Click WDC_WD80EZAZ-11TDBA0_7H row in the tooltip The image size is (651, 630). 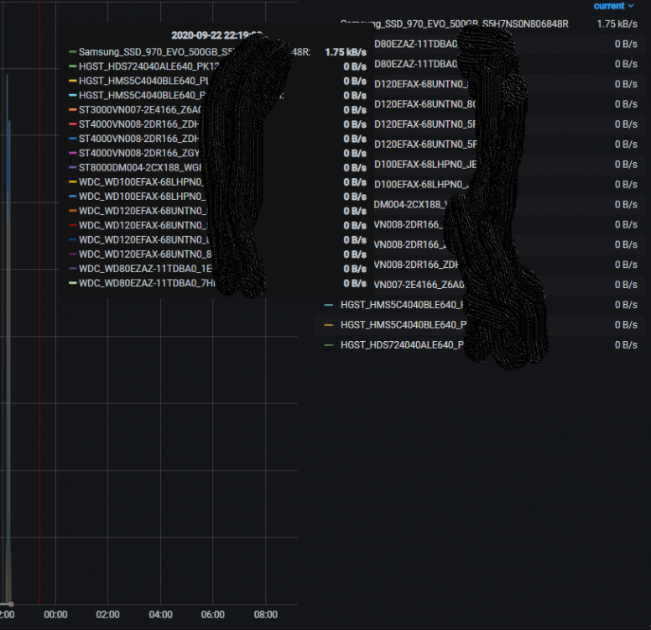coord(217,283)
